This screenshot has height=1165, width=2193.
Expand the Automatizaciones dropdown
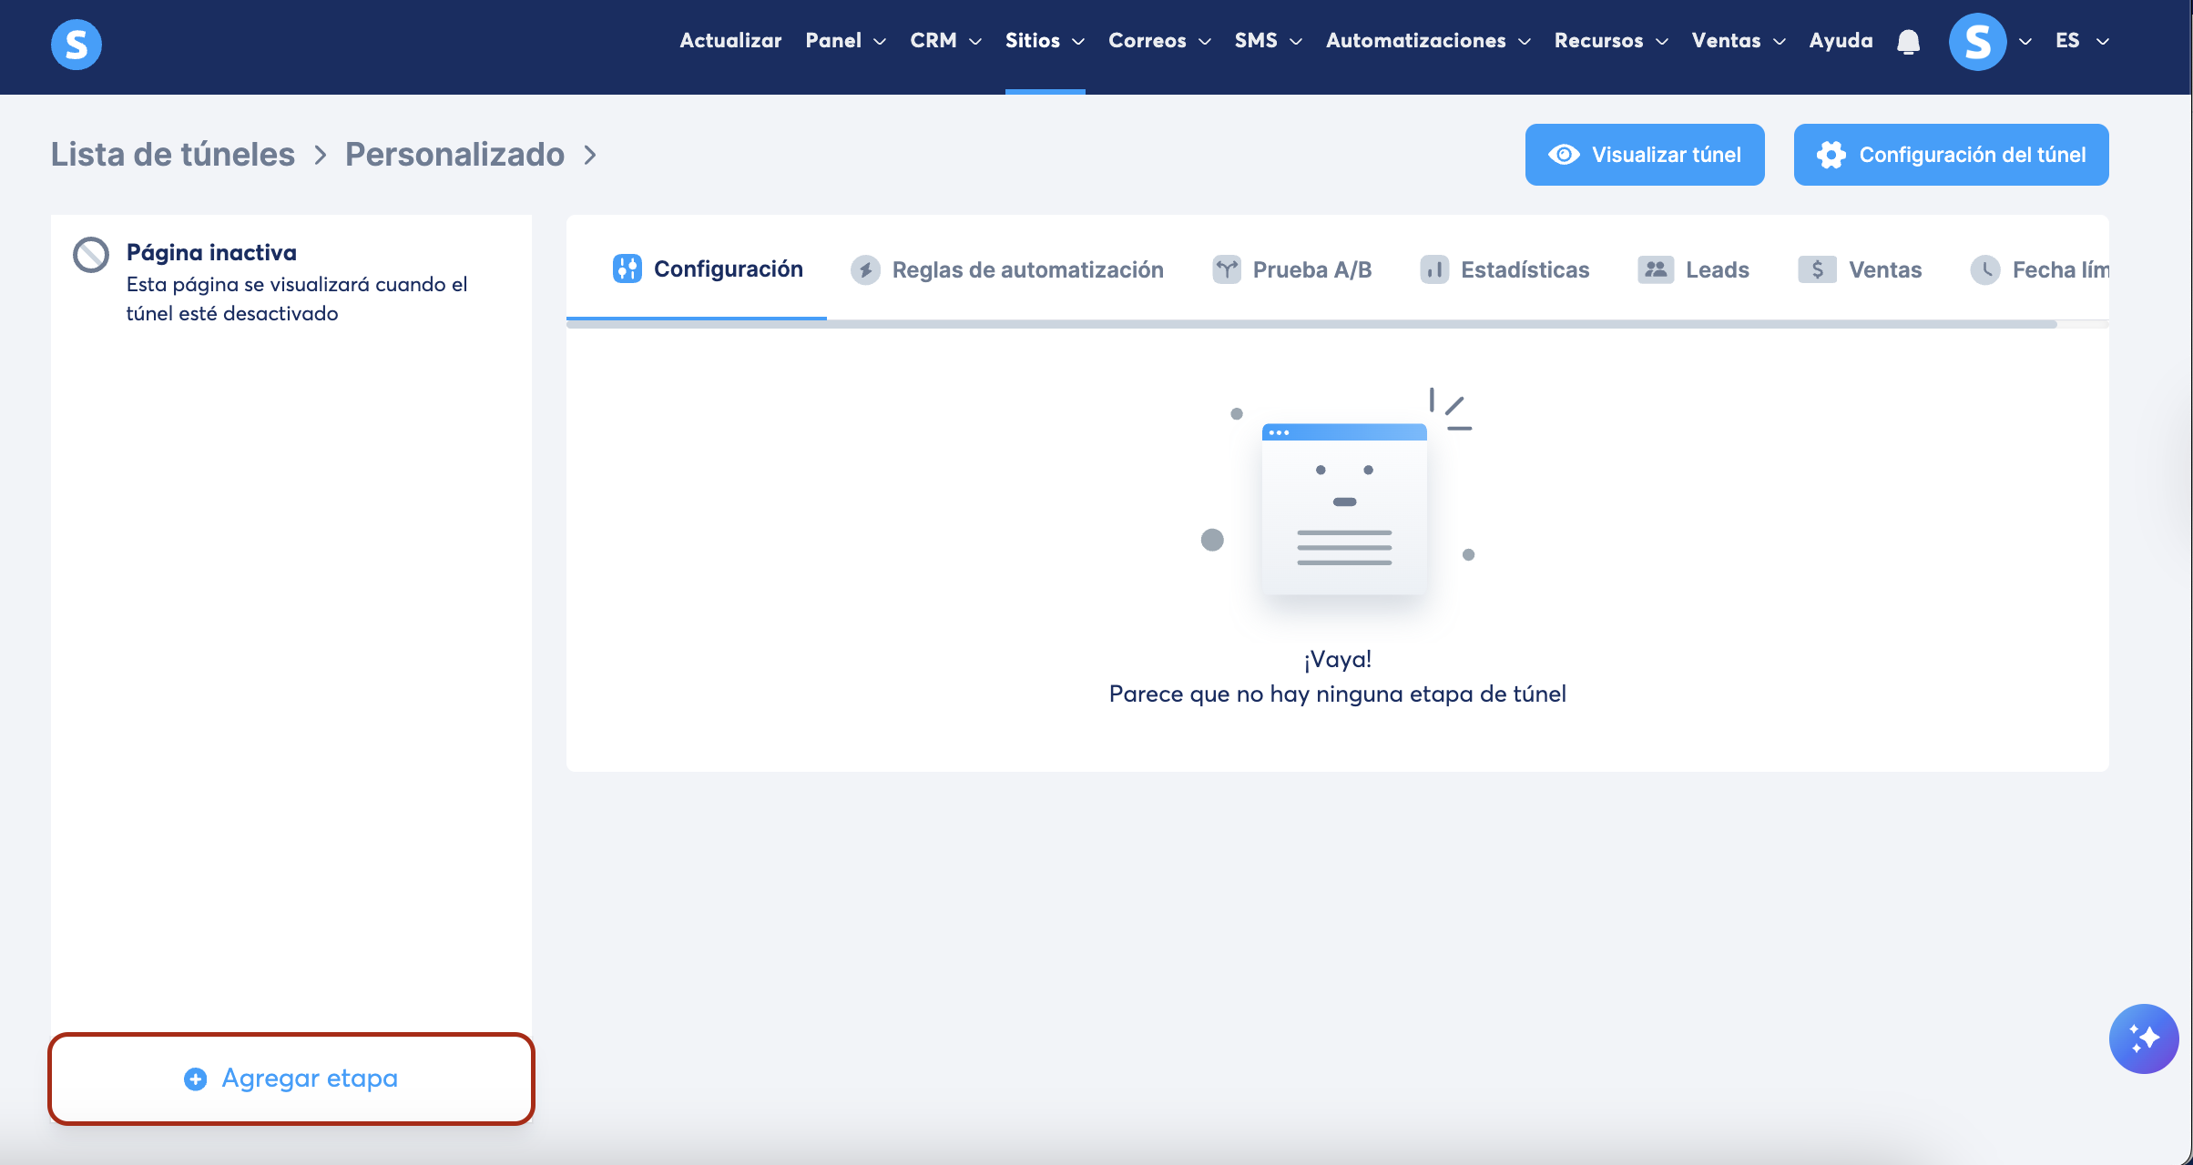coord(1427,41)
